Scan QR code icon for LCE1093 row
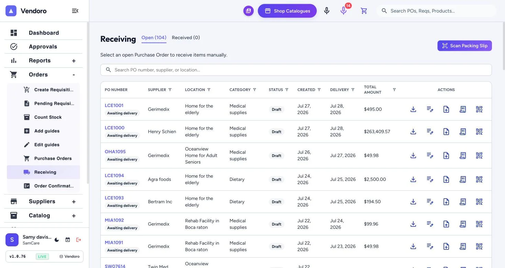 479,202
